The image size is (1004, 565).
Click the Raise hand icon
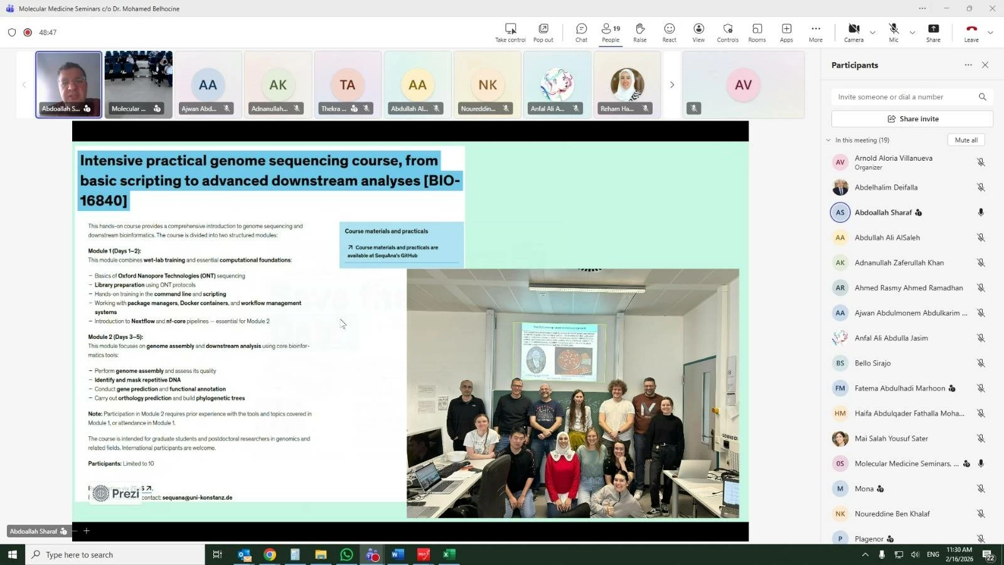[x=639, y=33]
